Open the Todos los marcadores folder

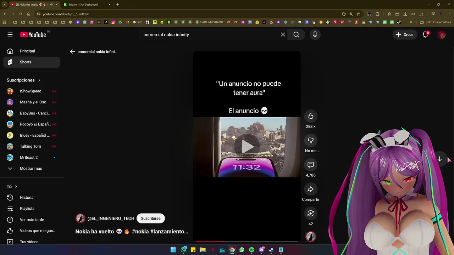tap(435, 22)
